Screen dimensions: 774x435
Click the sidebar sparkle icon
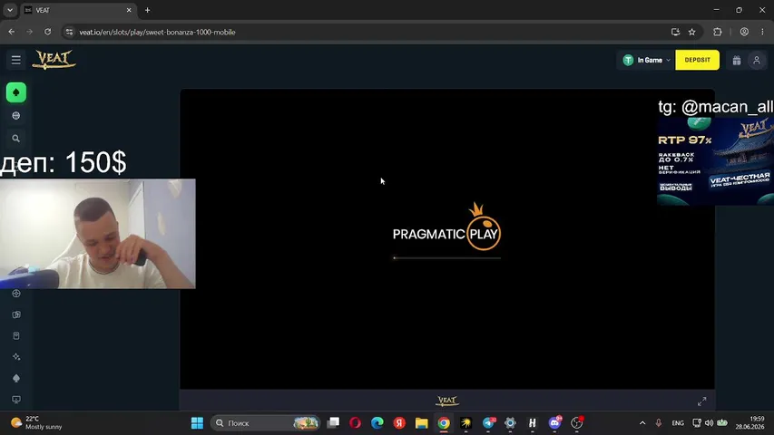[16, 357]
